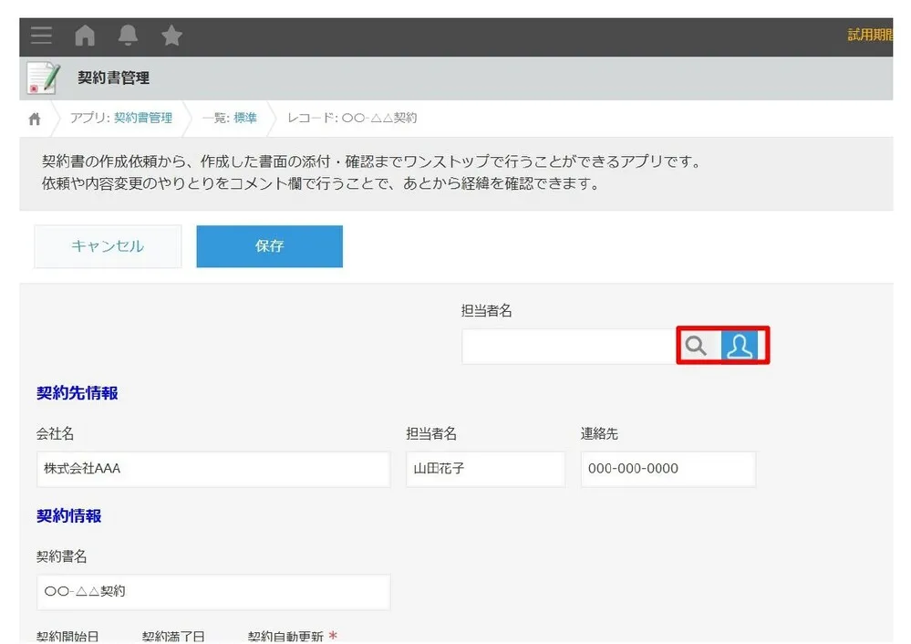The height and width of the screenshot is (644, 911).
Task: Click the 契約書名 field showing 〇〇-△△契約
Action: 212,592
